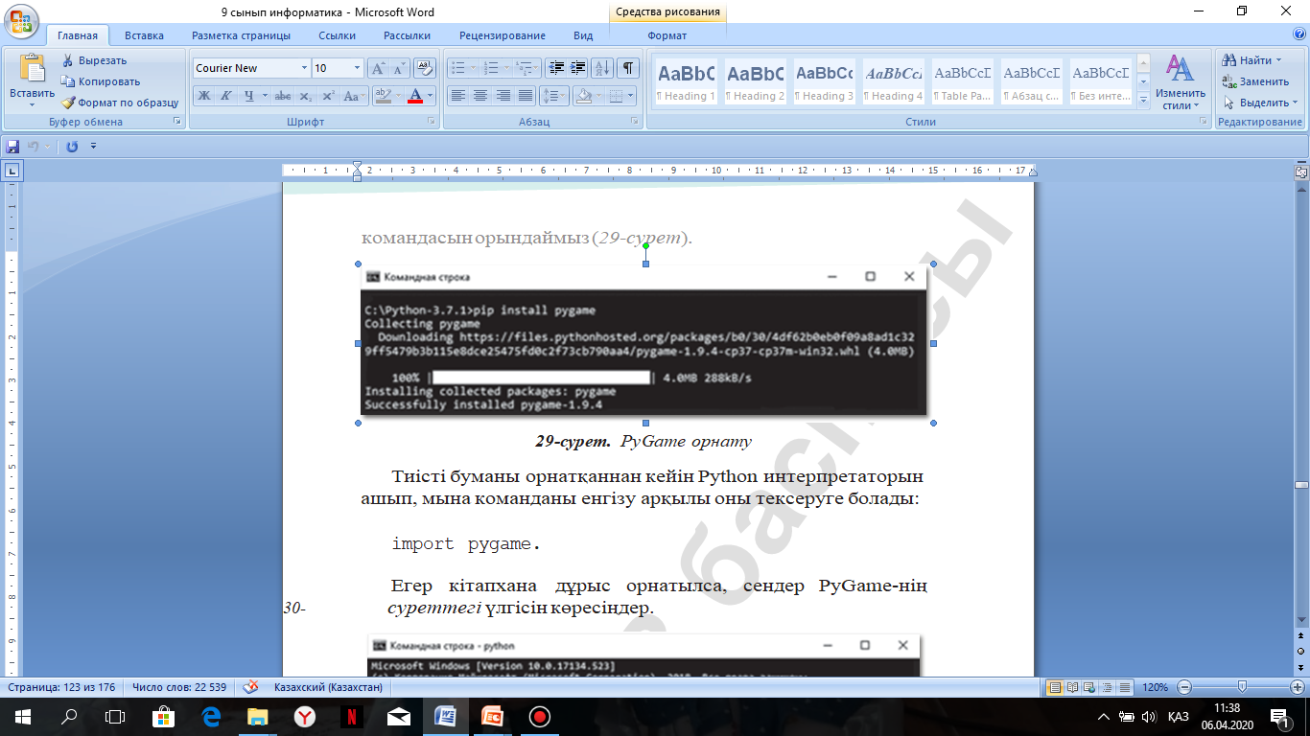Apply bulleted list
Screen dimensions: 1310x736
(x=457, y=68)
